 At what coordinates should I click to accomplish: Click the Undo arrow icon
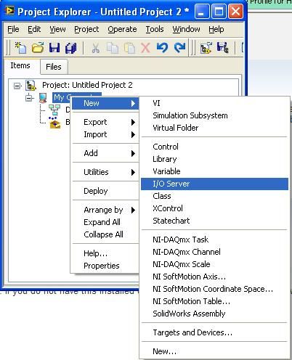(x=162, y=47)
